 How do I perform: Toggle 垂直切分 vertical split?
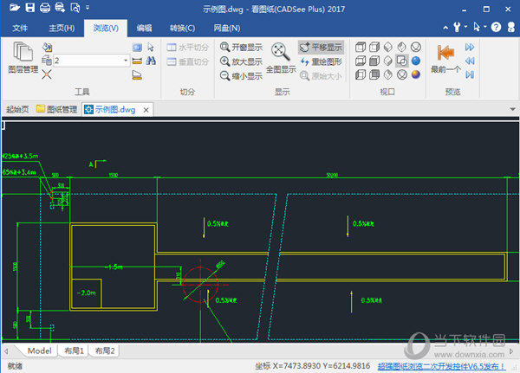click(x=188, y=61)
